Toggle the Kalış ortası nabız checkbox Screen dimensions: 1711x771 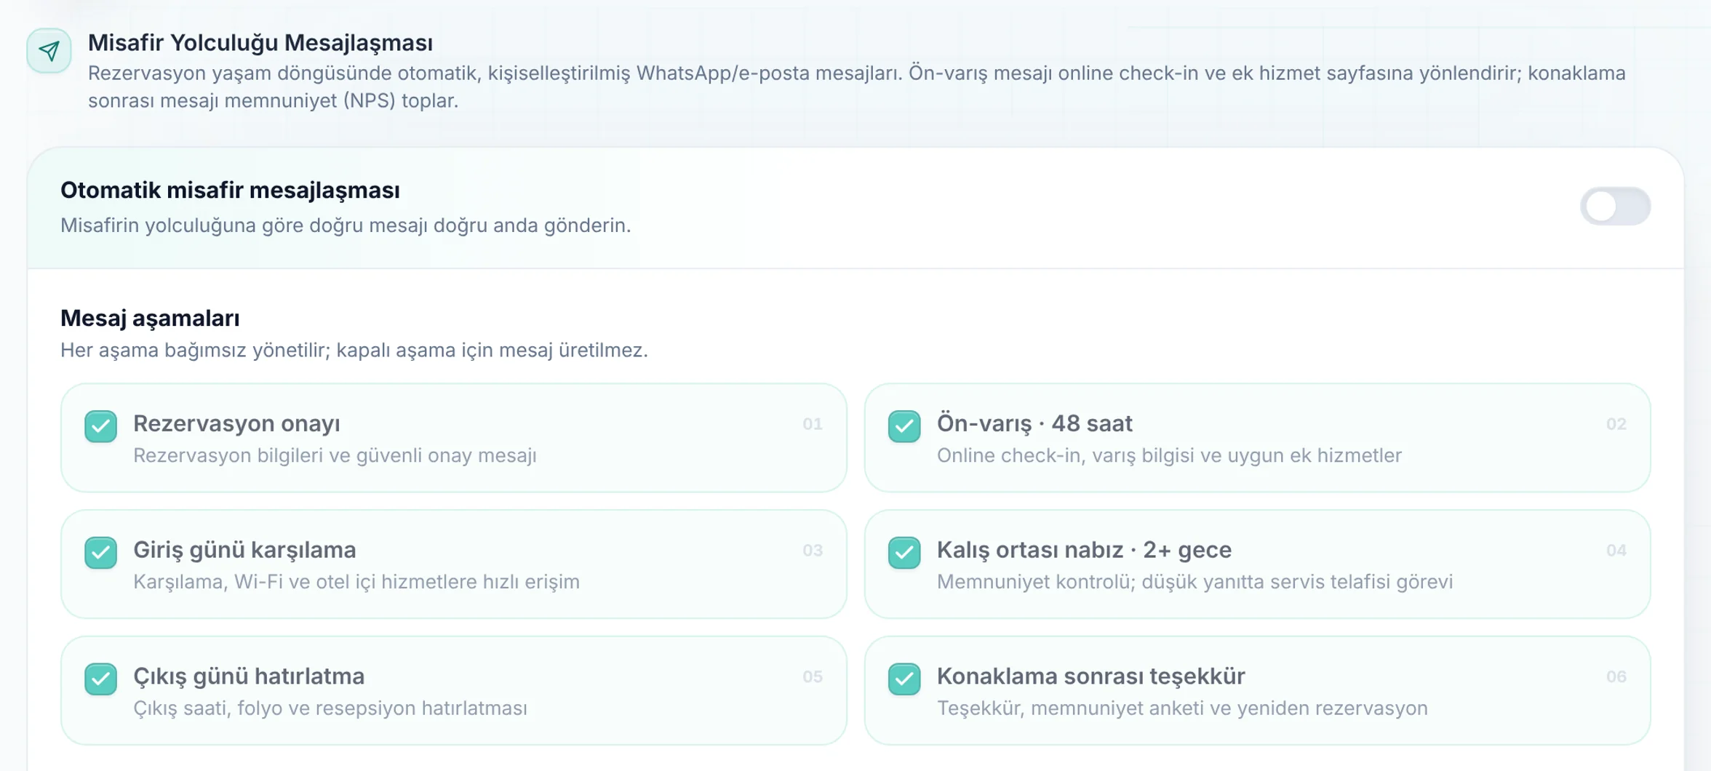click(x=904, y=553)
